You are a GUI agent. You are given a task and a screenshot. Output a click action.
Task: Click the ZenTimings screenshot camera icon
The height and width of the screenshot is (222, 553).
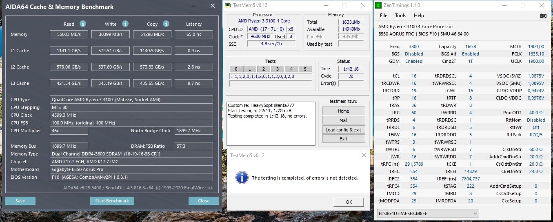[543, 16]
